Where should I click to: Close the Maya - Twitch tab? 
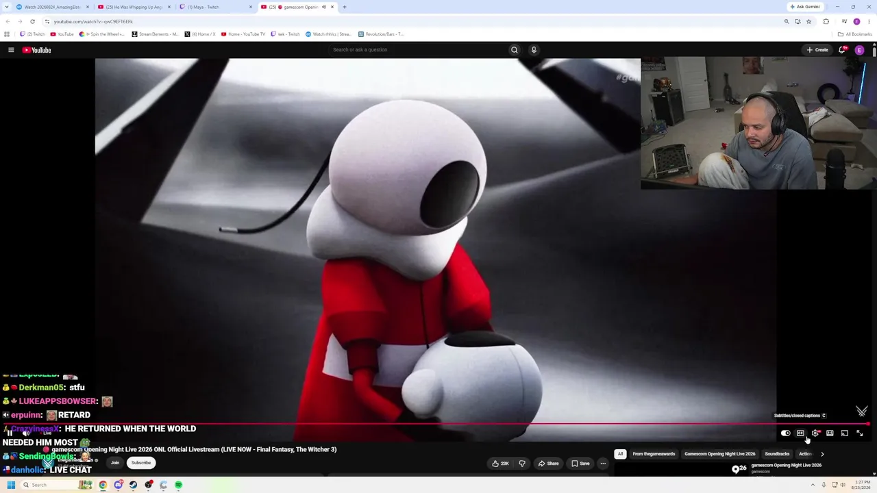tap(251, 7)
